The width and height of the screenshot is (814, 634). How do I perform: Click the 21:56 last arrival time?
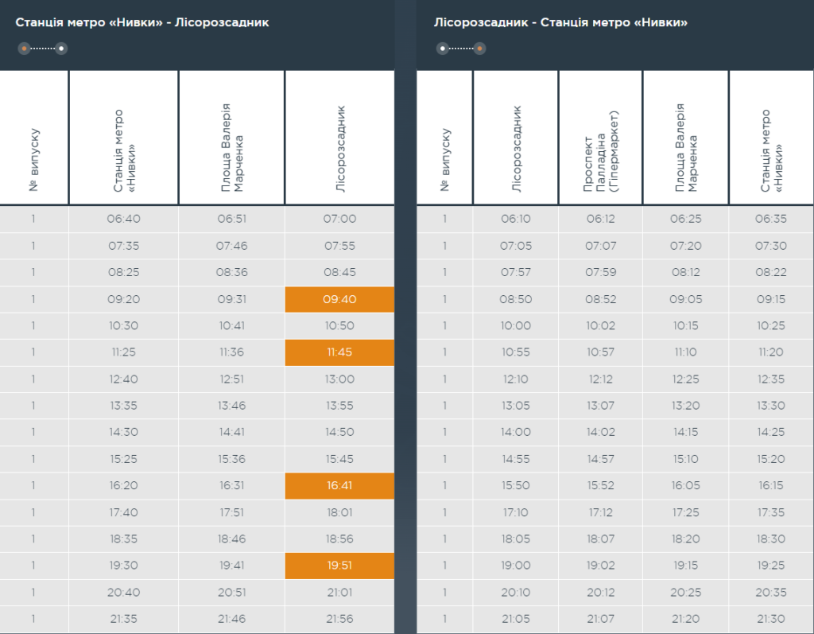point(339,619)
